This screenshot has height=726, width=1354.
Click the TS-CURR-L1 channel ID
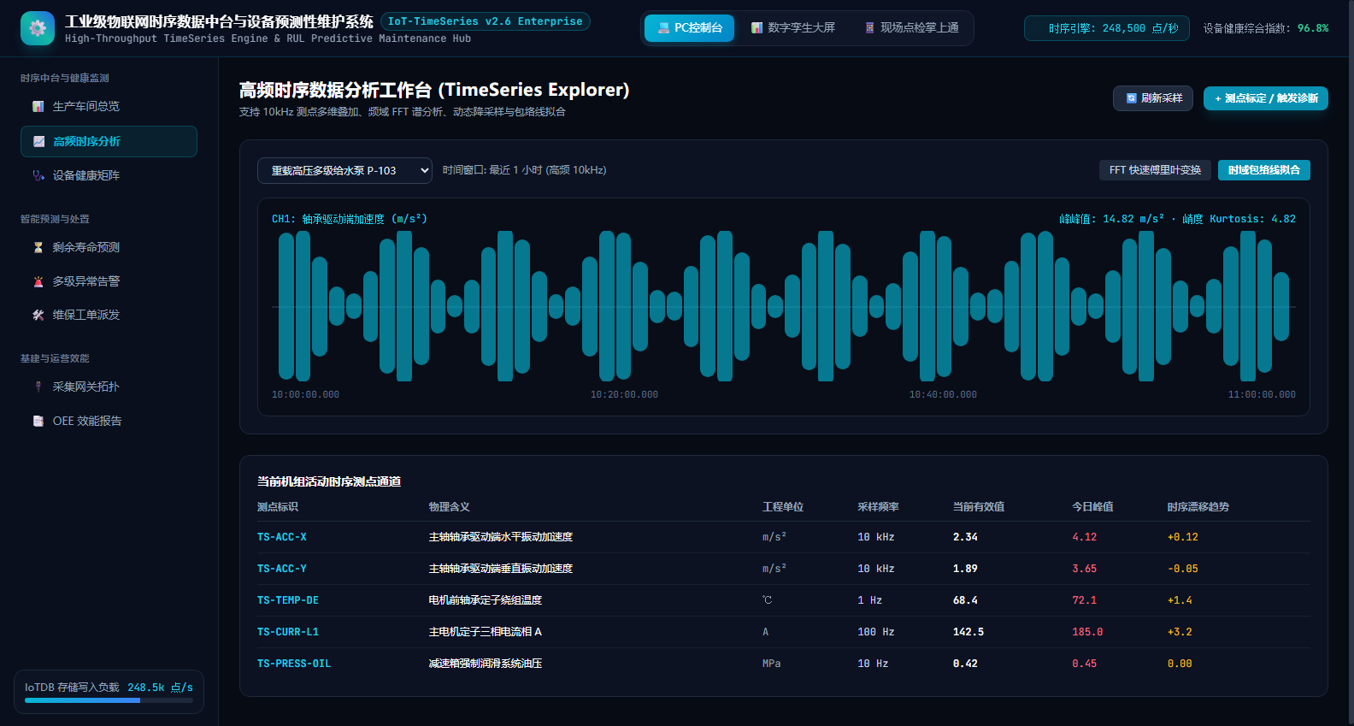click(288, 632)
